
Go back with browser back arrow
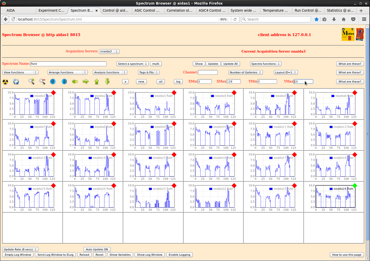[6, 19]
